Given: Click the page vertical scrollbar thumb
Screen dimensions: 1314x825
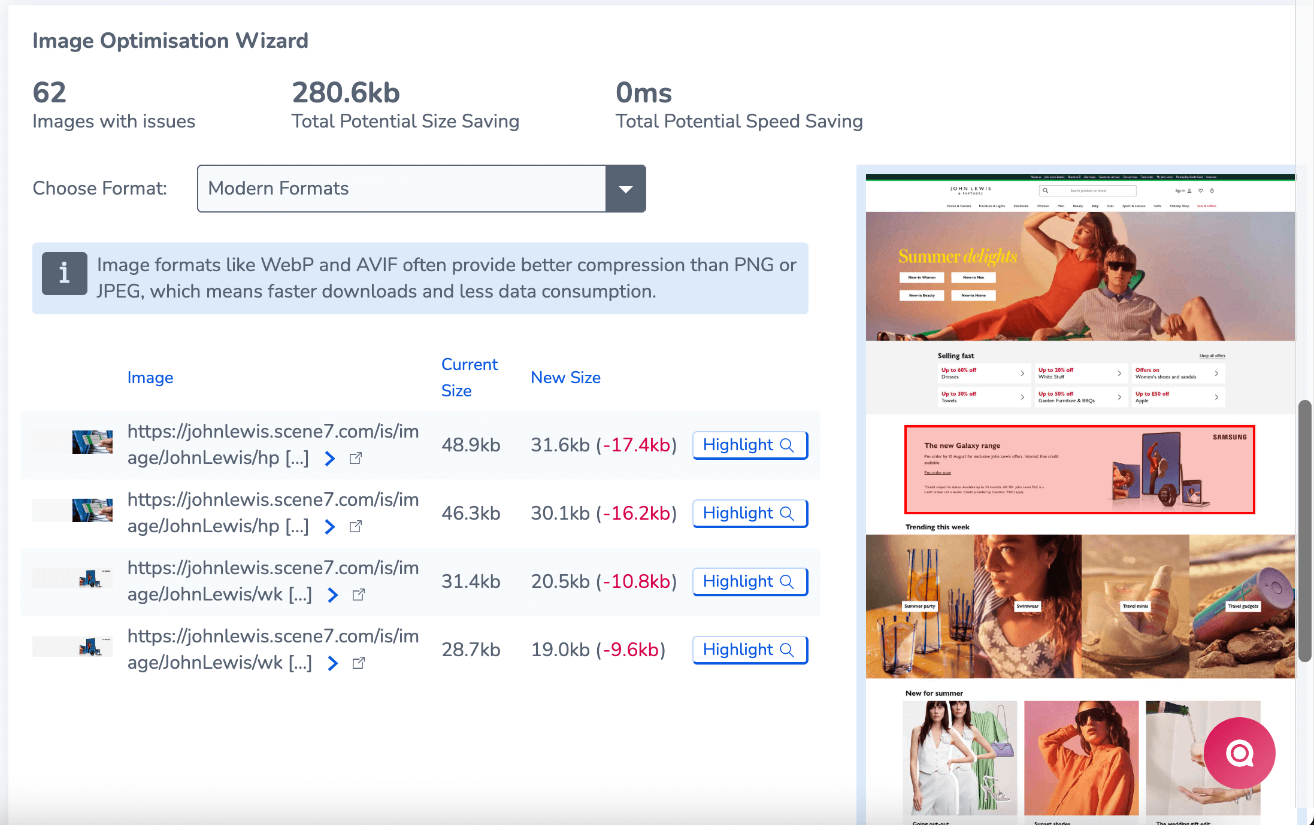Looking at the screenshot, I should pos(1304,531).
